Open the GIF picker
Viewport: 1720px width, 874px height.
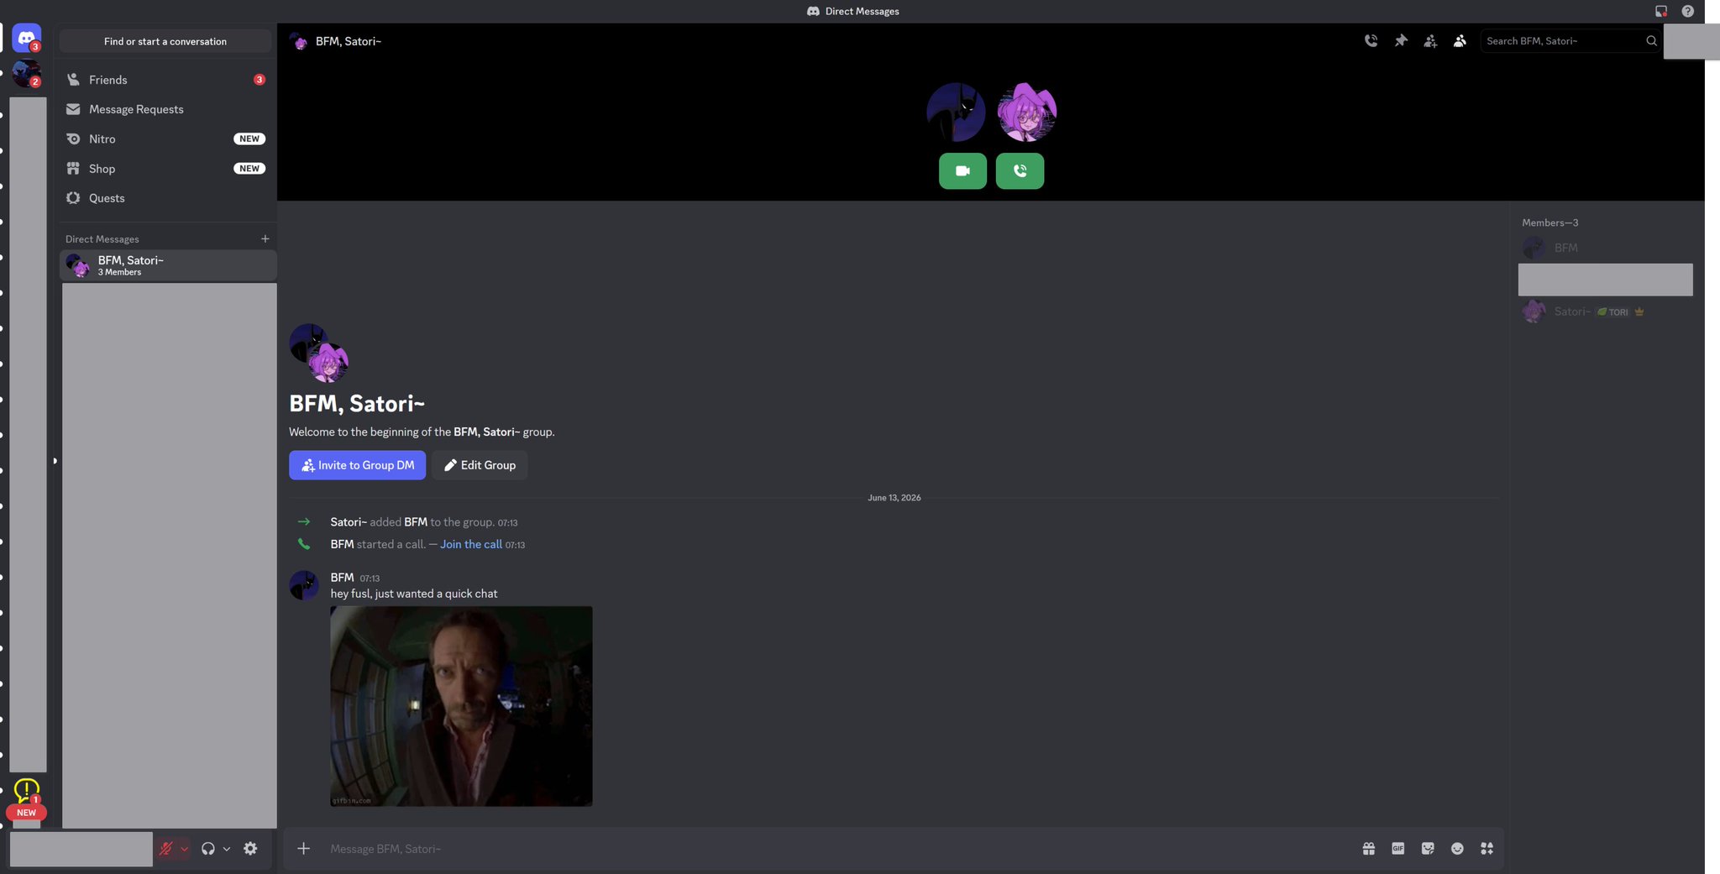[1397, 849]
